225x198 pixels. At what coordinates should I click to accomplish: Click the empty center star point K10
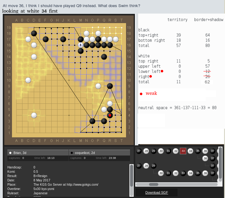click(x=69, y=80)
